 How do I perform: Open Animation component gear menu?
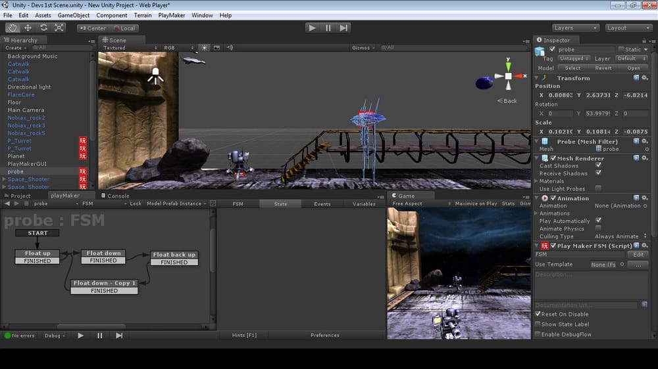(x=645, y=198)
